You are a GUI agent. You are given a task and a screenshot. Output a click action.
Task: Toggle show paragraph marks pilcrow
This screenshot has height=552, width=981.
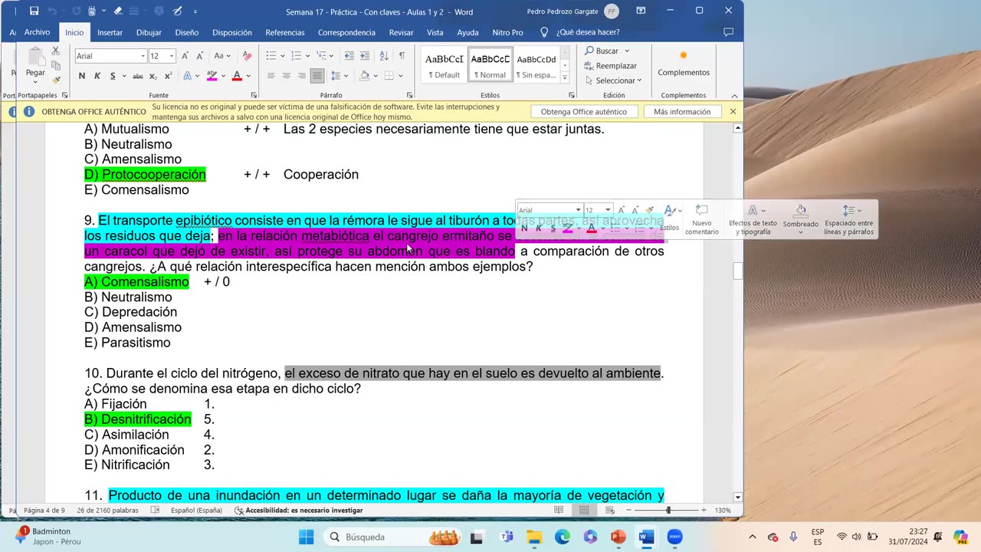click(x=402, y=56)
